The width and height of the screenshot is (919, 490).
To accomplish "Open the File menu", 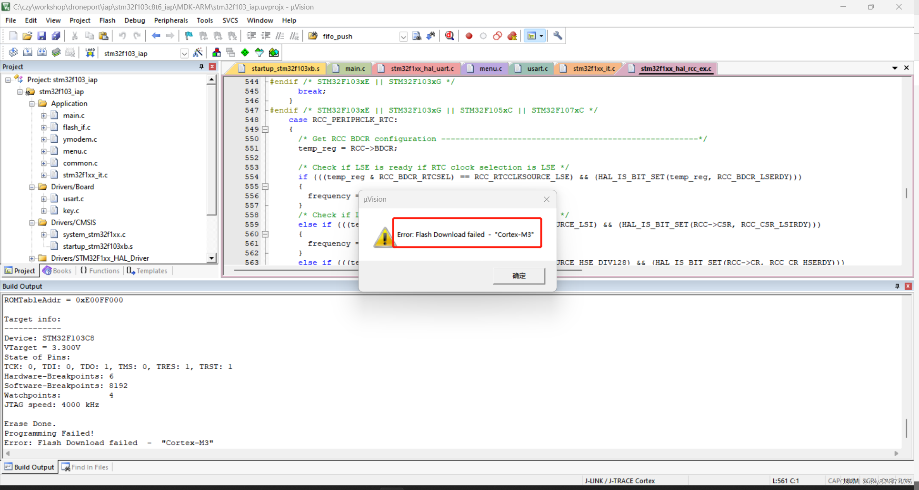I will pyautogui.click(x=10, y=20).
